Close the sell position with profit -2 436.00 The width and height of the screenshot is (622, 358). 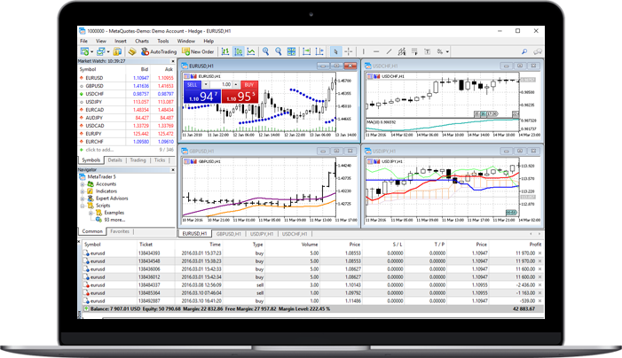(x=539, y=284)
